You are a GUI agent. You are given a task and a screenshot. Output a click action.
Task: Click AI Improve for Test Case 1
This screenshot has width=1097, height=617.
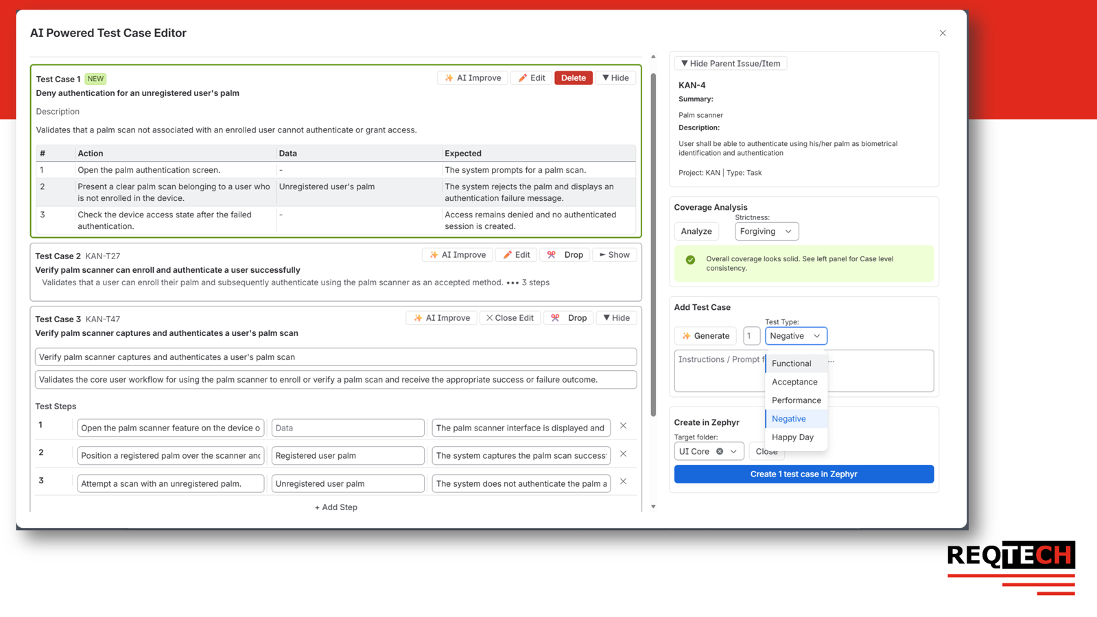tap(473, 78)
